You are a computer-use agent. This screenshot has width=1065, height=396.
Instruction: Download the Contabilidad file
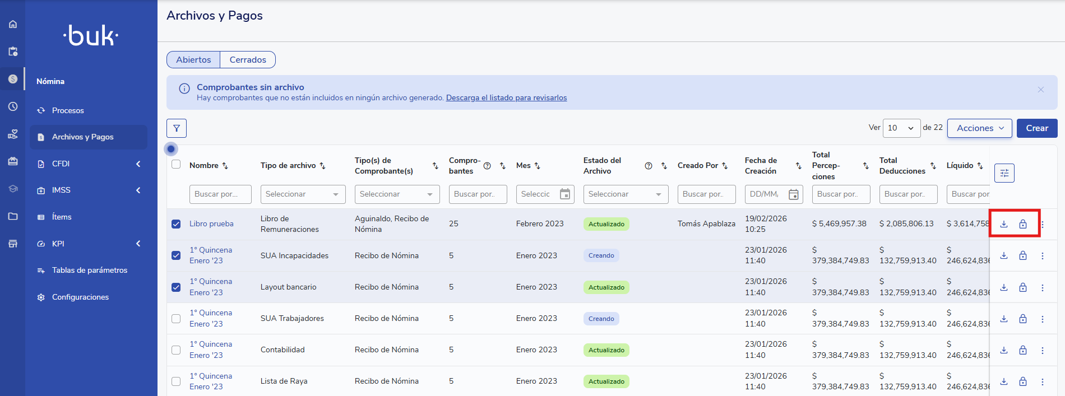point(1004,350)
